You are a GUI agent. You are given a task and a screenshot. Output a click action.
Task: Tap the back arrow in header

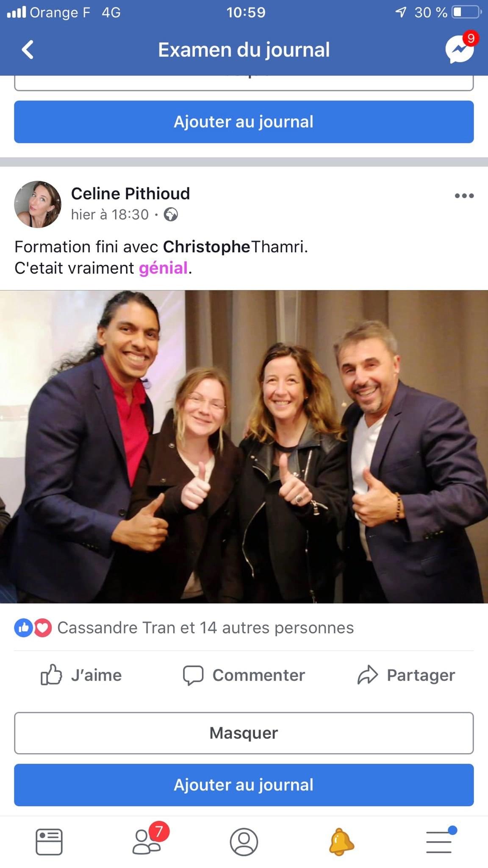tap(28, 50)
